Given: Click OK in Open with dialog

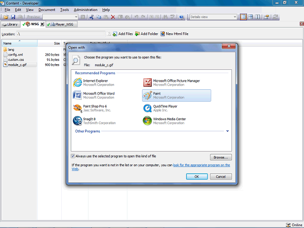Looking at the screenshot, I should point(197,177).
